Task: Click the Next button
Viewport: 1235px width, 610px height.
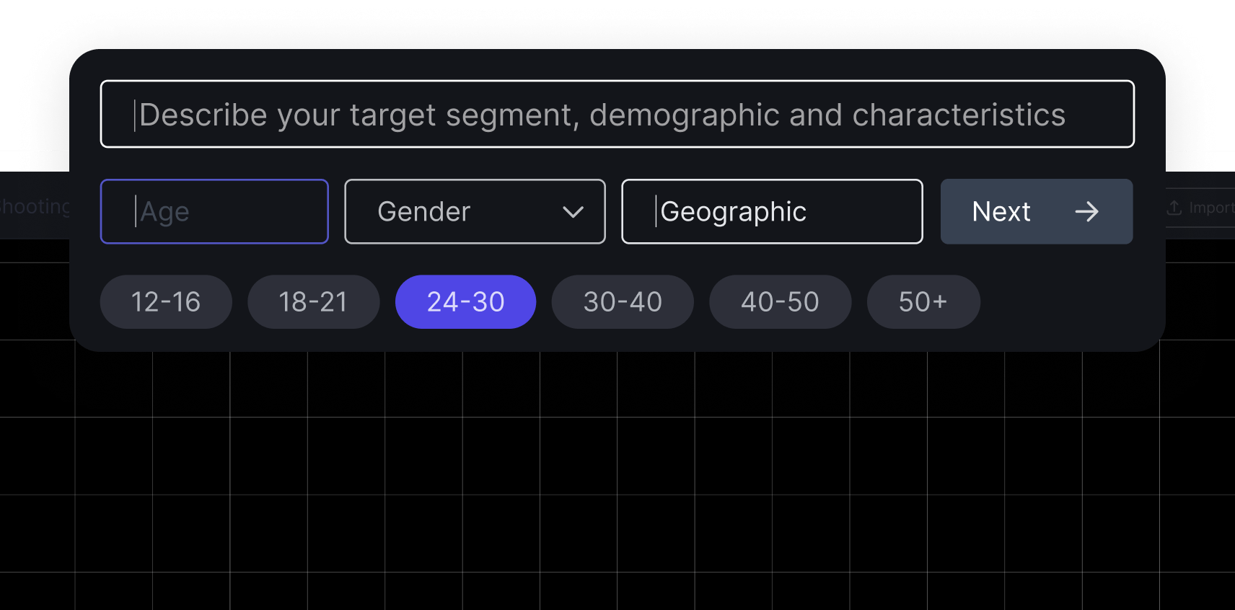Action: tap(1037, 211)
